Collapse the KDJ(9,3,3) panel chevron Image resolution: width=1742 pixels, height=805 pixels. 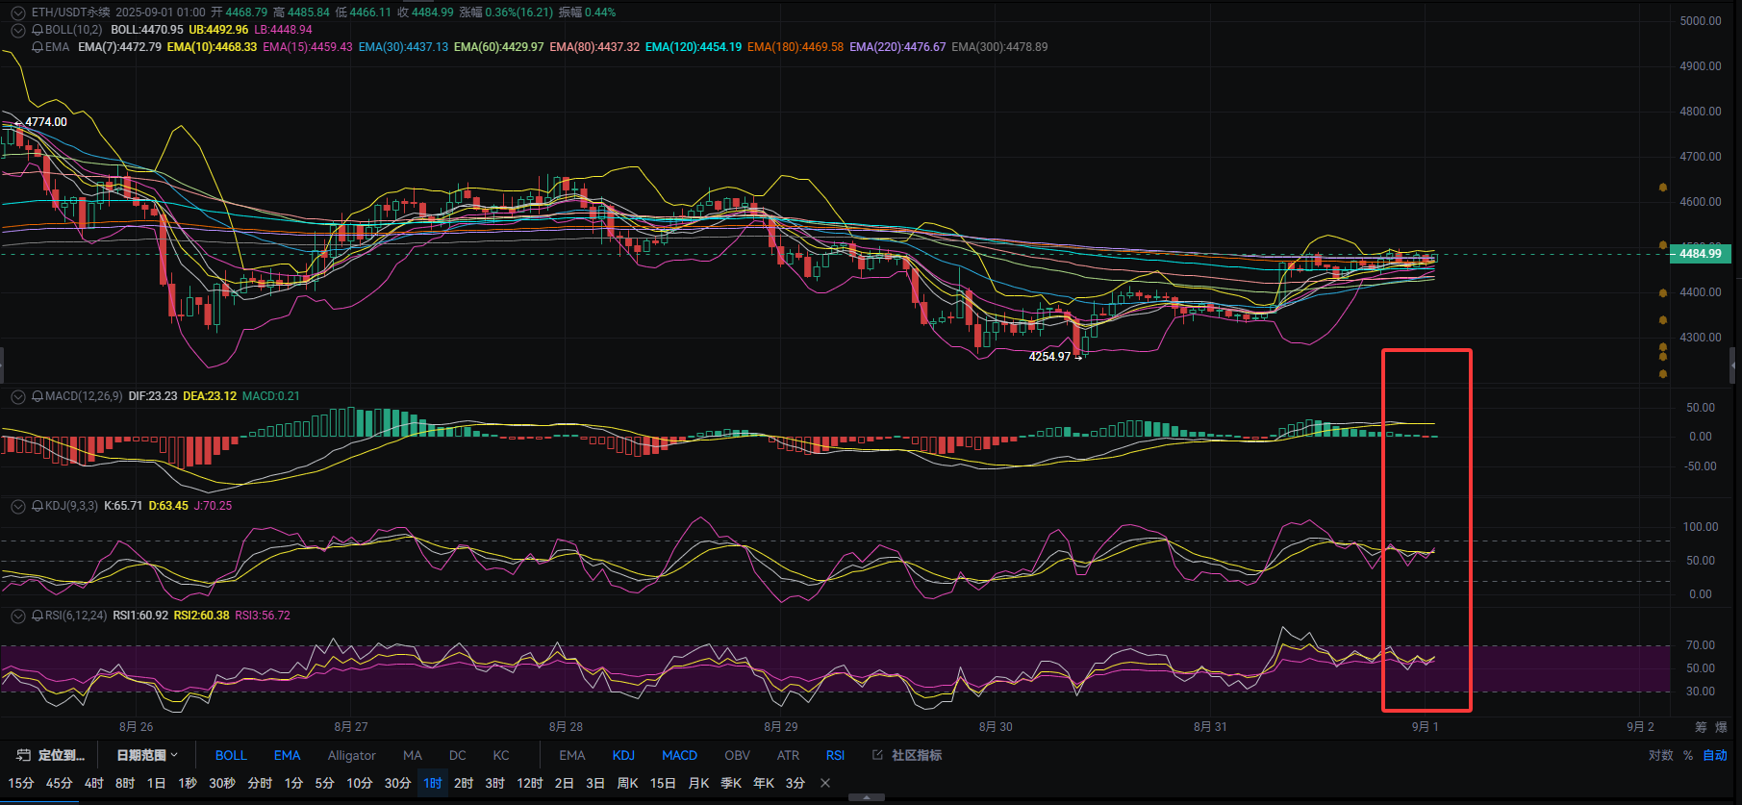coord(18,506)
